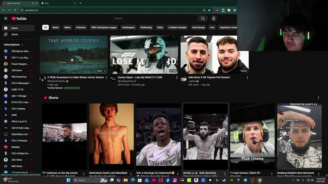
Task: Click the YouTube logo
Action: (19, 18)
